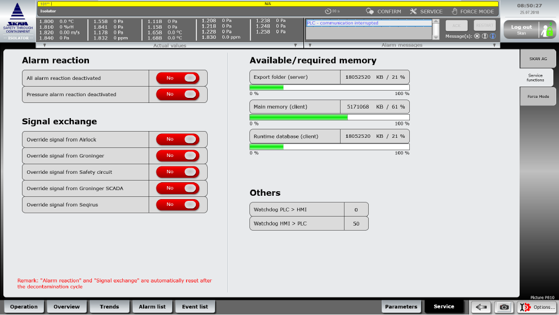Image resolution: width=559 pixels, height=315 pixels.
Task: Open the Options menu
Action: (536, 307)
